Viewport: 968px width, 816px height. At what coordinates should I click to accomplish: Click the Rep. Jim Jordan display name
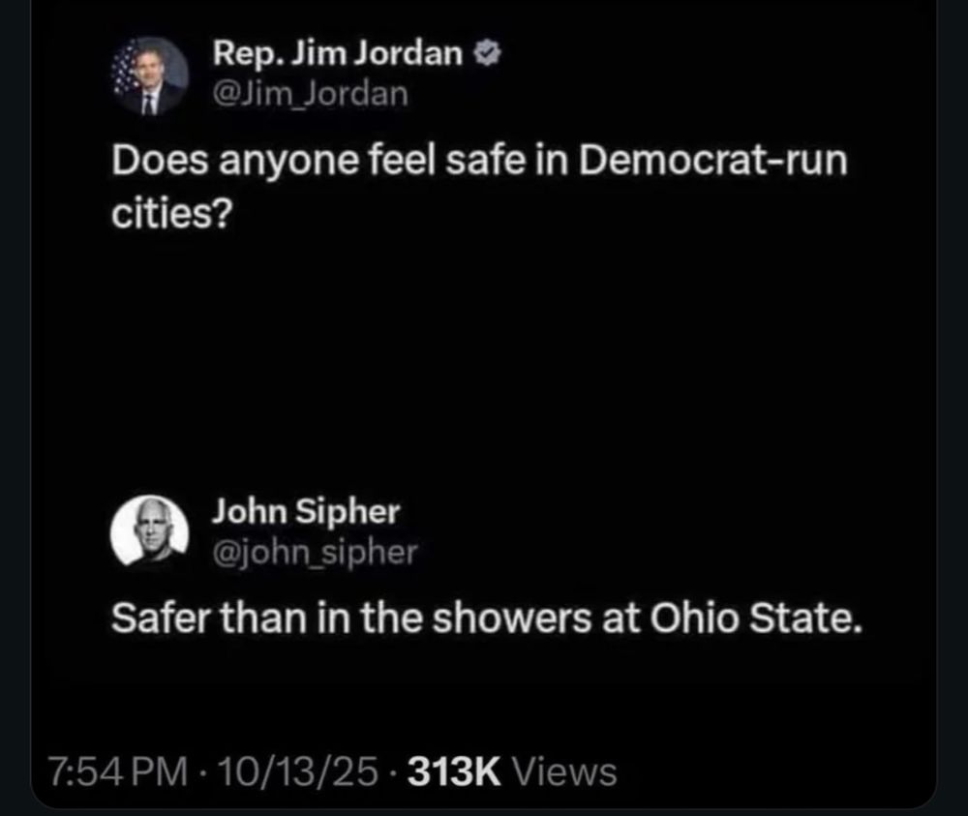338,53
